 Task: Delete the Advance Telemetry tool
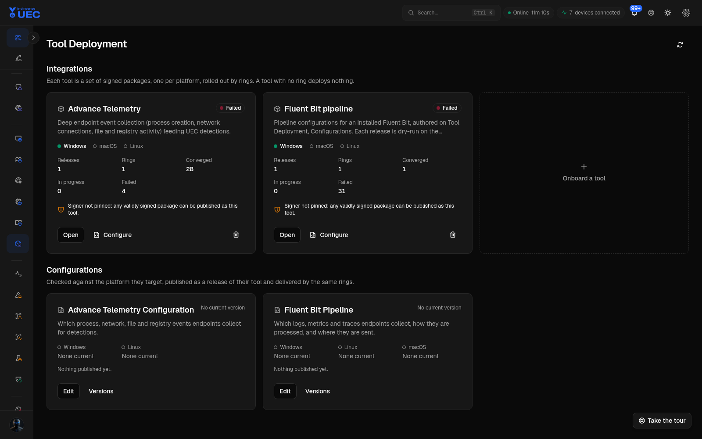click(x=236, y=235)
